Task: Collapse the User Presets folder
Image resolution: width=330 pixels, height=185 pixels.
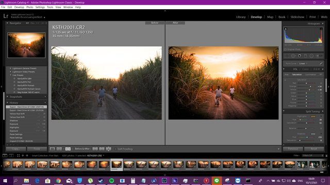Action: tap(10, 75)
